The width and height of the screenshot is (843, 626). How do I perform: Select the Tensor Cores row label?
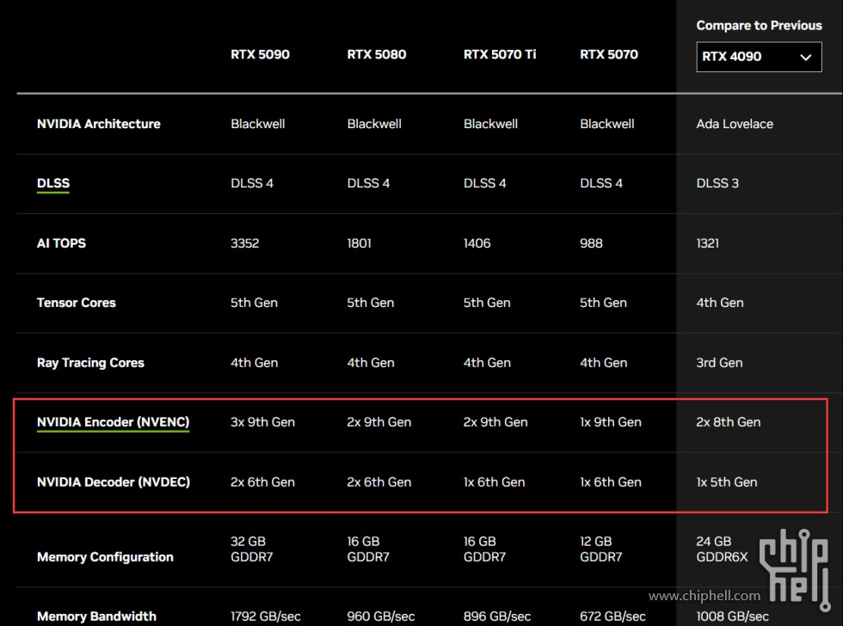(77, 303)
